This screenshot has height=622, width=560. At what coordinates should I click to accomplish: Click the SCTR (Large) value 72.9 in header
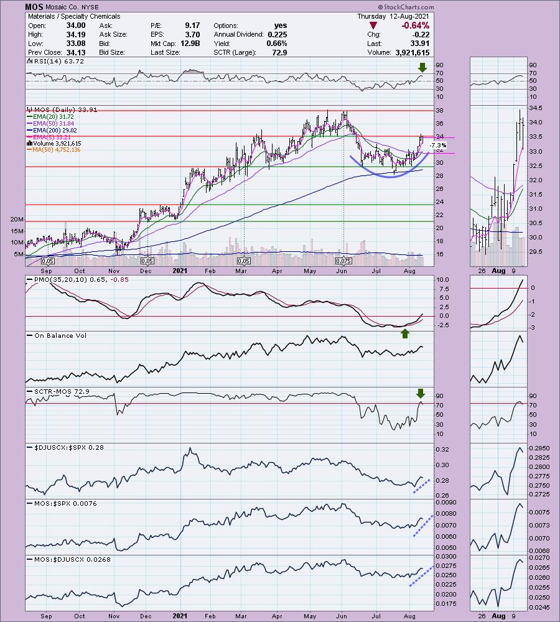coord(279,52)
